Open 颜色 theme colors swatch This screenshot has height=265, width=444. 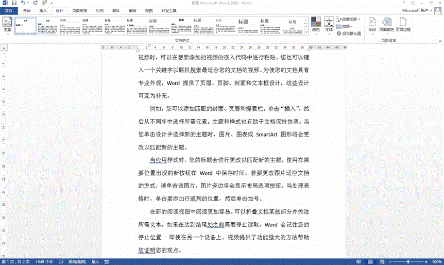pos(316,25)
